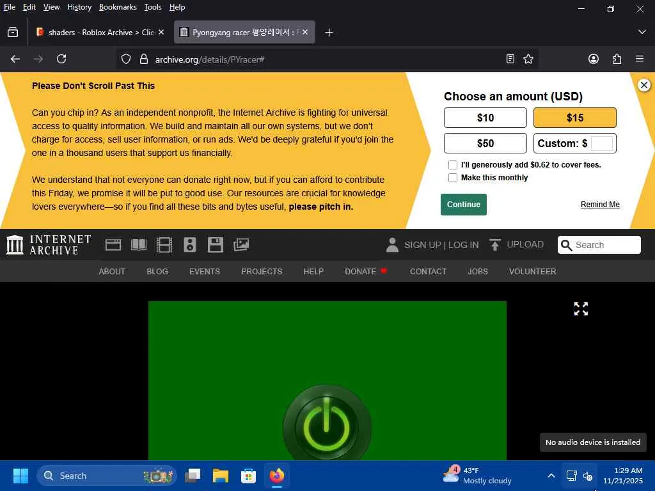Click SIGN UP | LOG IN link
The height and width of the screenshot is (491, 655).
(x=441, y=245)
